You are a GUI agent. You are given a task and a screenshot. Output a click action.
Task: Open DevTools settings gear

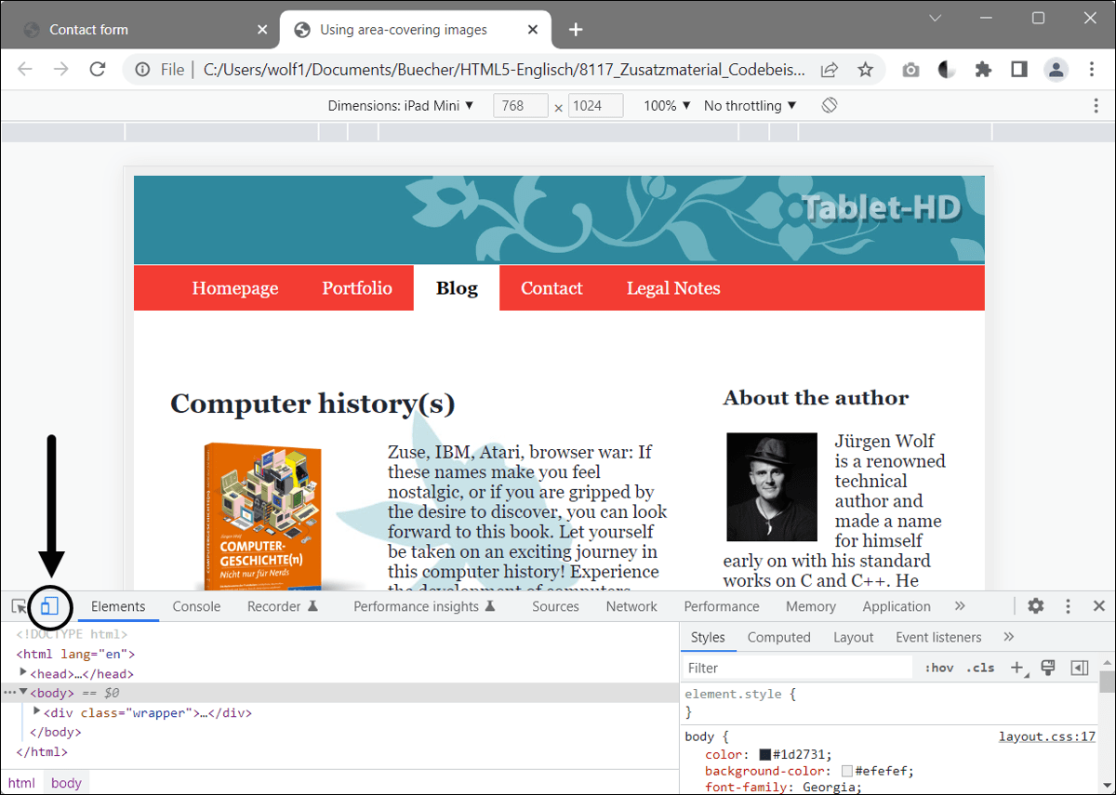[x=1035, y=606]
